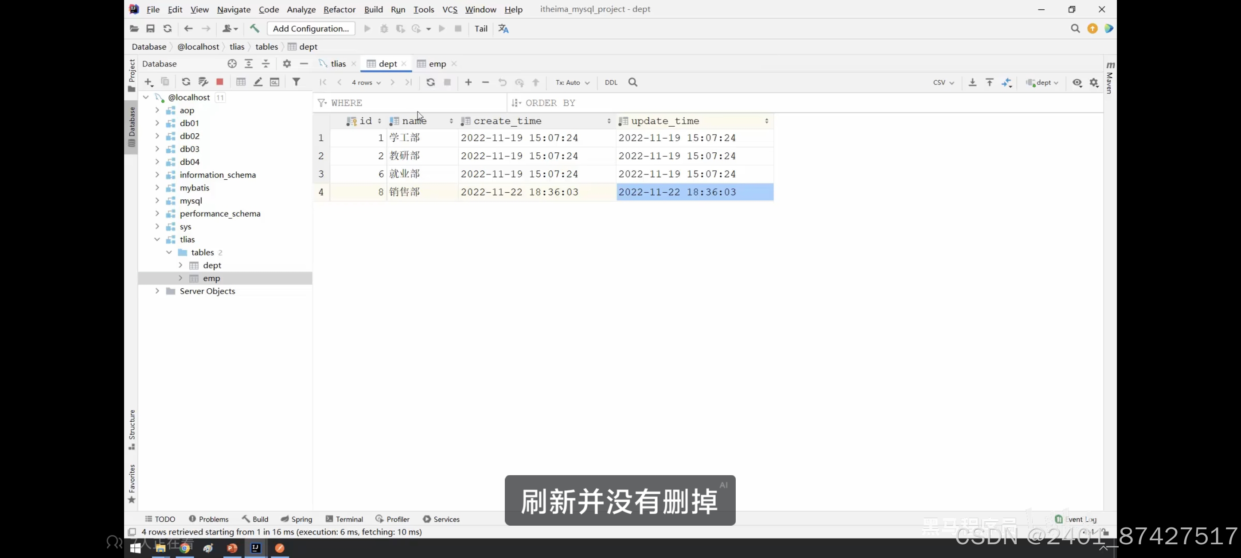
Task: Click Add Configuration button
Action: [x=311, y=28]
